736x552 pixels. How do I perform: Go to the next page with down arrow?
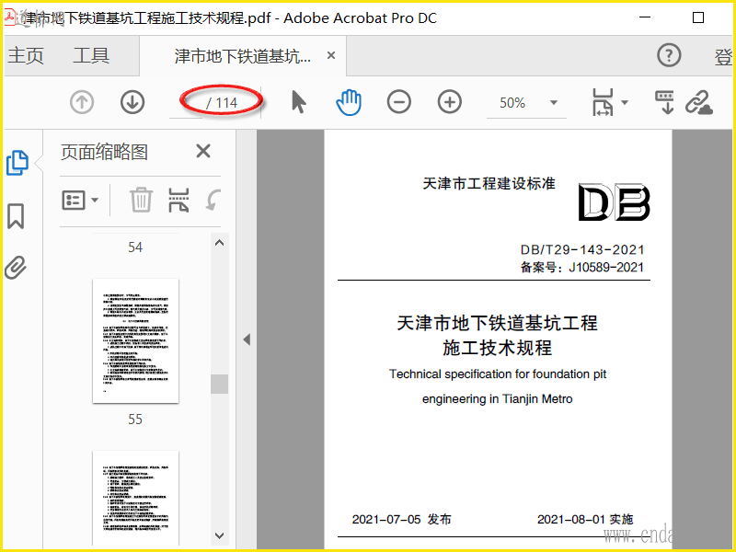tap(132, 102)
